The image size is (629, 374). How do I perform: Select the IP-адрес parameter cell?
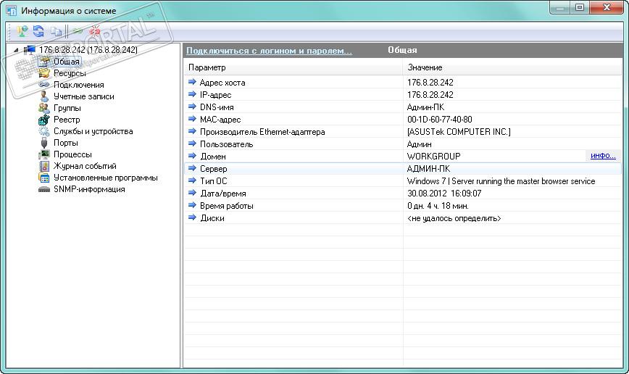pyautogui.click(x=293, y=95)
